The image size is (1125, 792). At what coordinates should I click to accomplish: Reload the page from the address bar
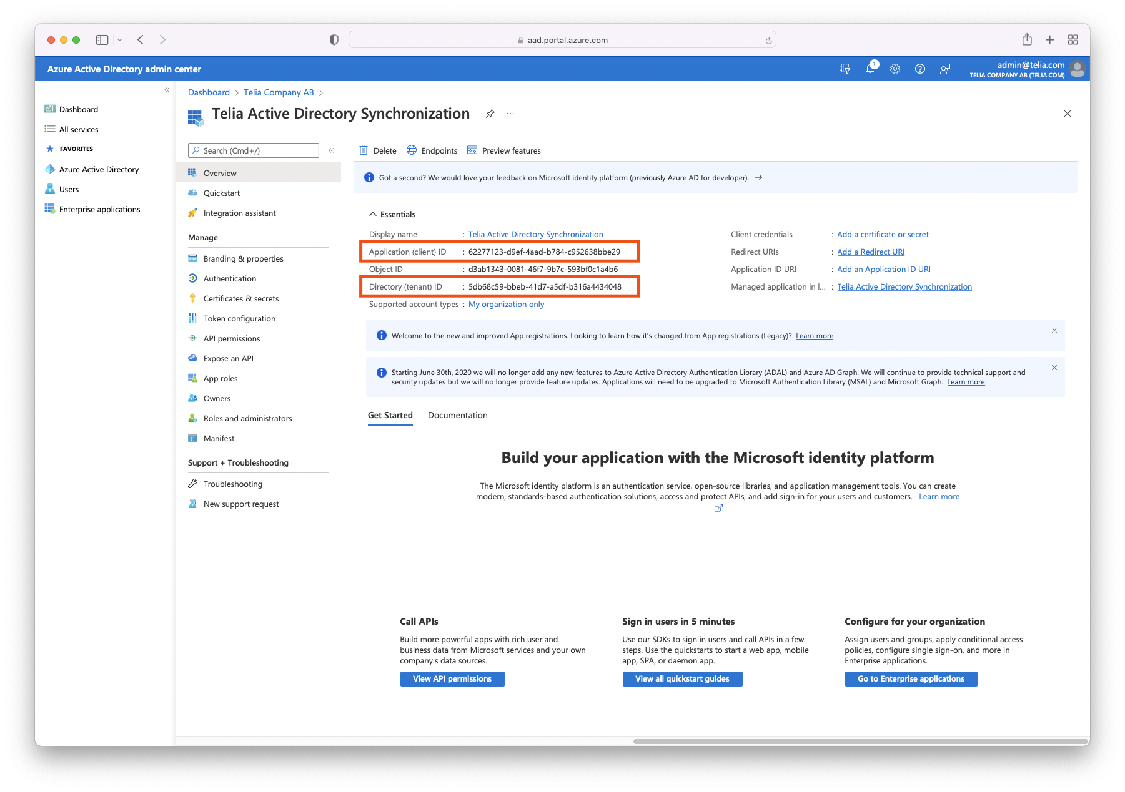(x=768, y=40)
